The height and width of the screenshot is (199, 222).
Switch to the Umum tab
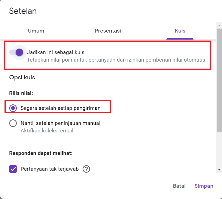click(36, 31)
